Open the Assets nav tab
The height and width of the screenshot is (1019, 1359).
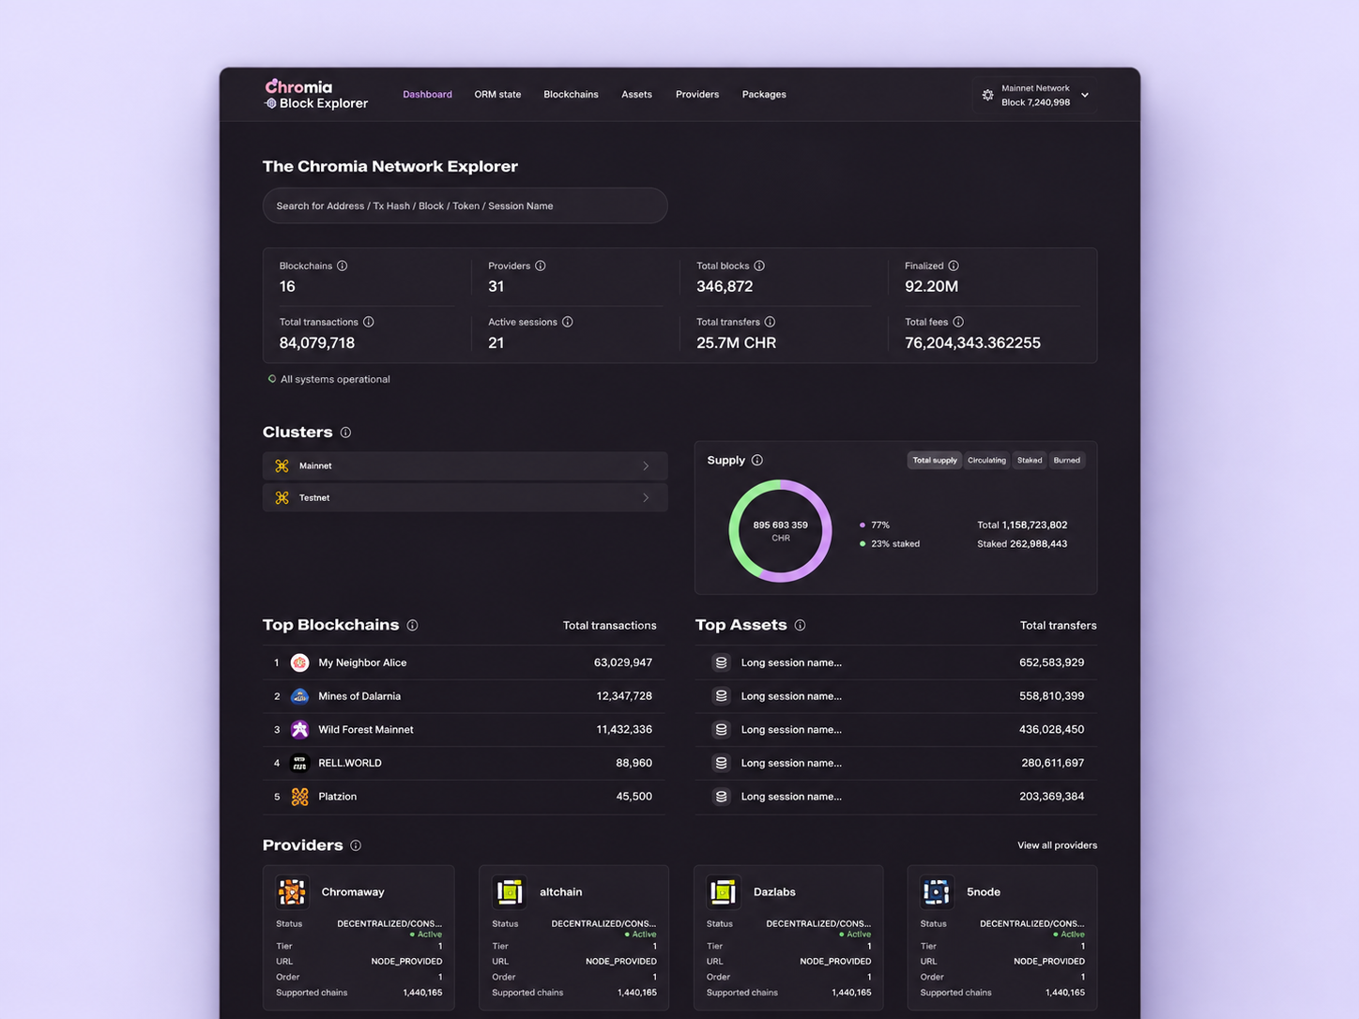(636, 95)
